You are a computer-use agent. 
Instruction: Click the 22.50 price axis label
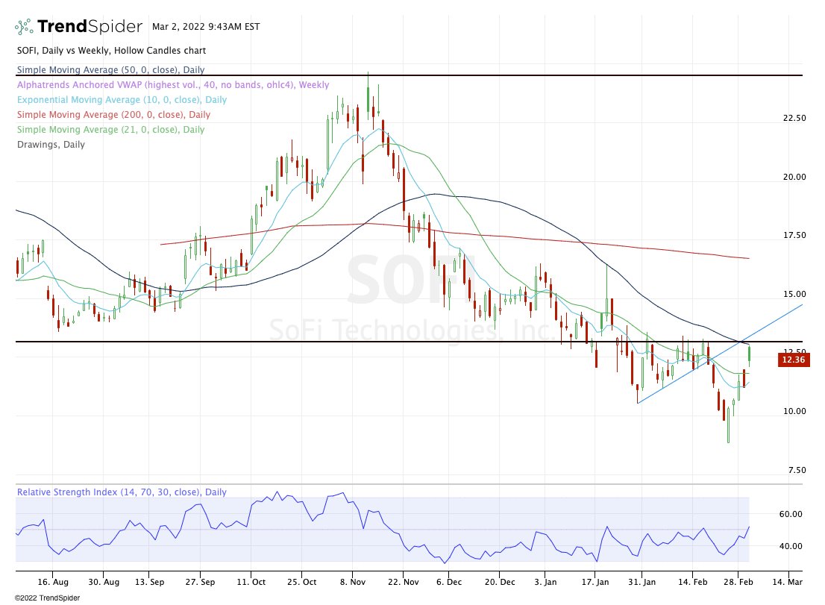[794, 117]
